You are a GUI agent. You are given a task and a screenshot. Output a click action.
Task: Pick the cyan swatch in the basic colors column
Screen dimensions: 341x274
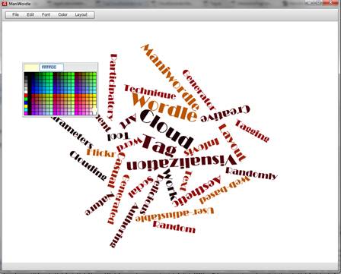click(x=26, y=110)
